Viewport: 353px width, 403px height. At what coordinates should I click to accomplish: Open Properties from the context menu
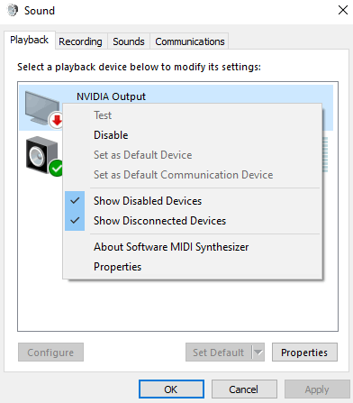point(117,267)
